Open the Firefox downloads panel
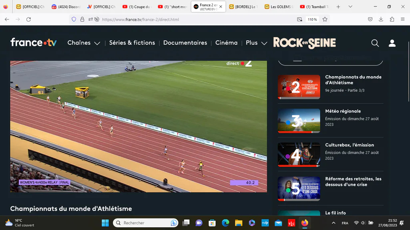Viewport: 410px width, 230px height. pos(381,19)
